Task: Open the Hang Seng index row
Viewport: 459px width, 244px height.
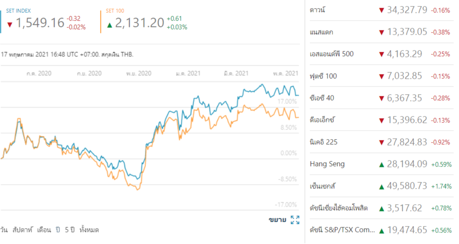Action: coord(327,164)
